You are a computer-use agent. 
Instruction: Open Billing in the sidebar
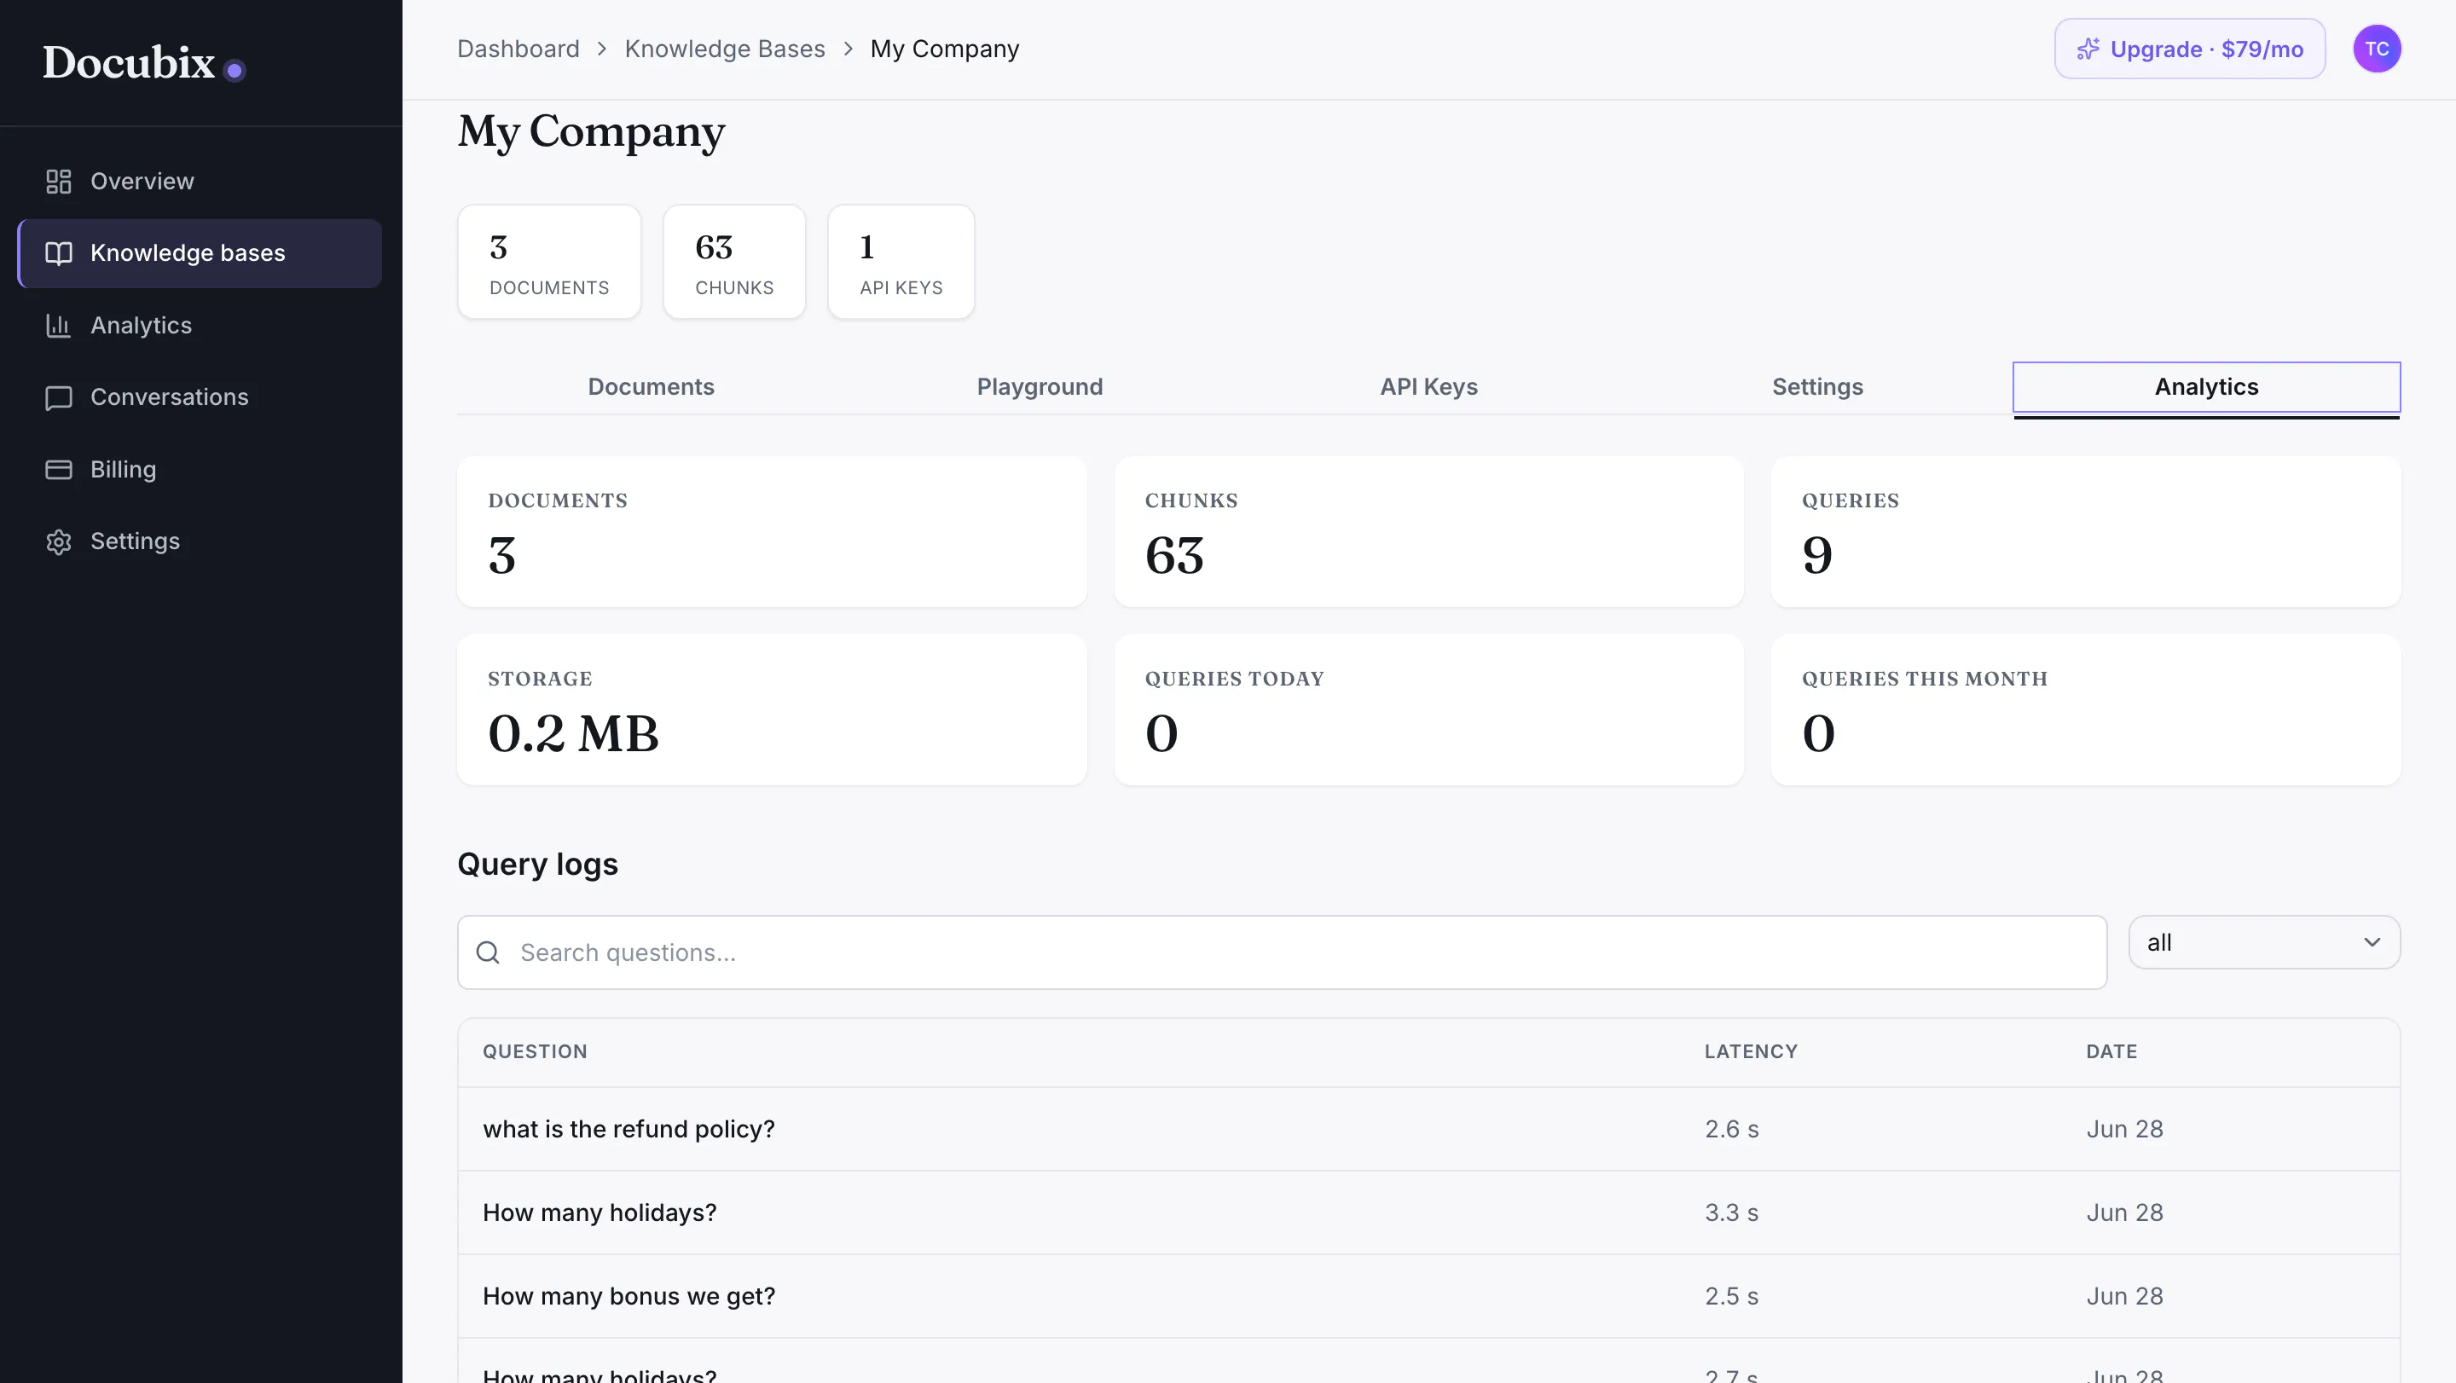pos(200,470)
